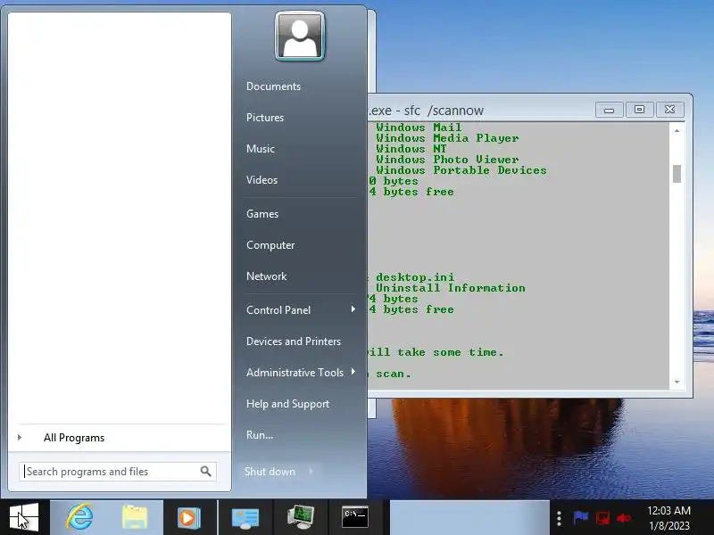Image resolution: width=714 pixels, height=535 pixels.
Task: Click the user account picture
Action: click(x=300, y=37)
